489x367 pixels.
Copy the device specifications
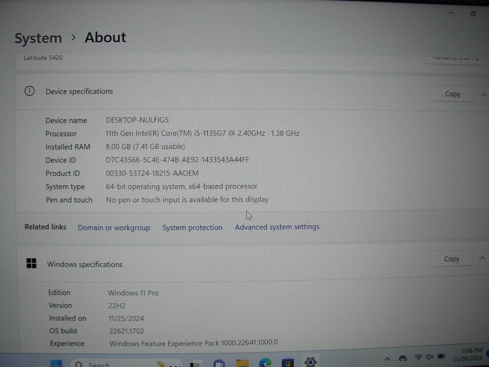(x=452, y=94)
